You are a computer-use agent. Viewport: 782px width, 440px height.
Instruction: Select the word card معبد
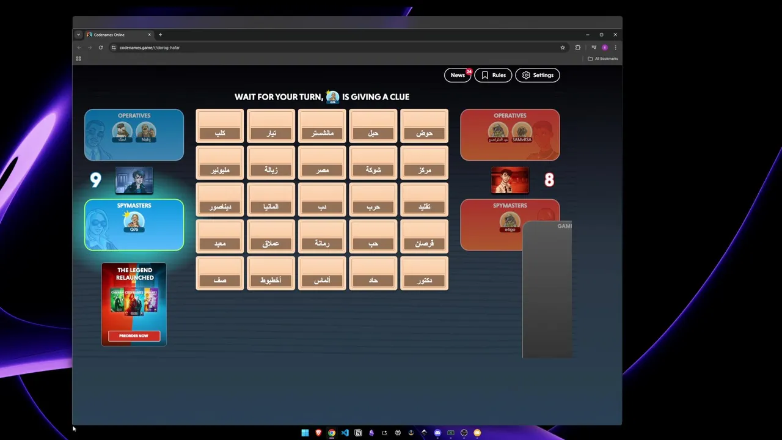[x=220, y=236]
